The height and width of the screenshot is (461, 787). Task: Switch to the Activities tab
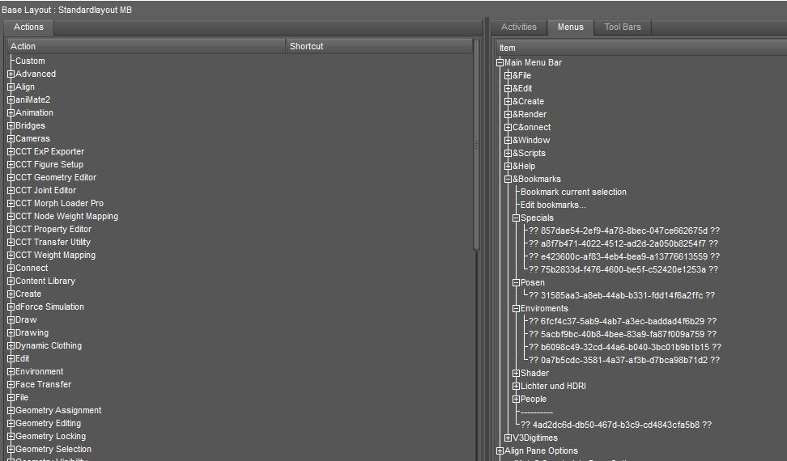518,27
